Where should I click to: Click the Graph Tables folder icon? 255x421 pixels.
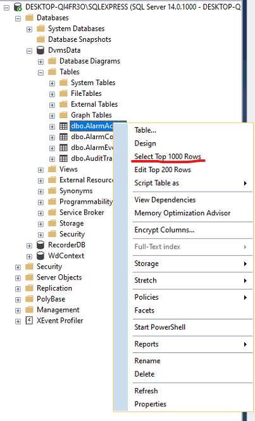(63, 115)
